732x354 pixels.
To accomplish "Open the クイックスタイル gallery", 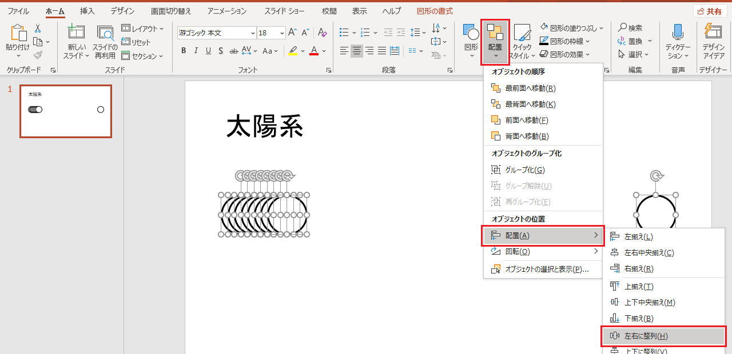I will [x=522, y=41].
